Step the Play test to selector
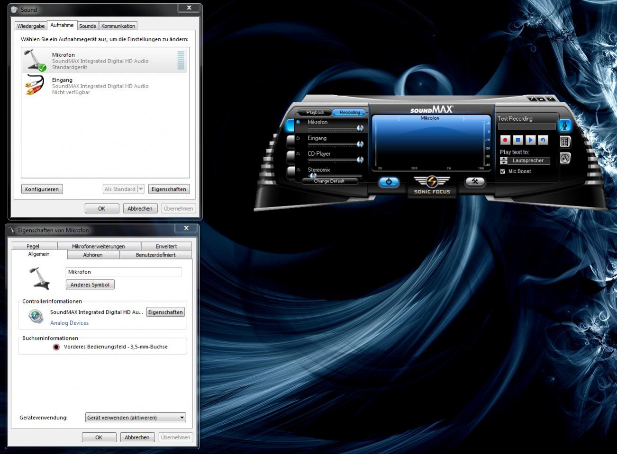 504,160
